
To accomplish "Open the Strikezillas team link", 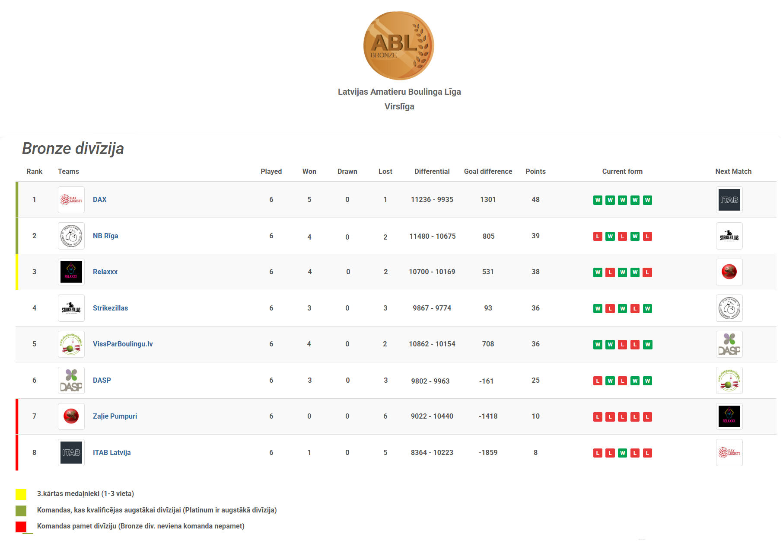I will click(x=110, y=308).
